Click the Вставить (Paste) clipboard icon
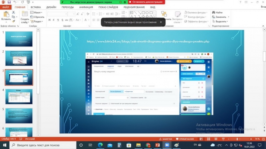This screenshot has height=149, width=266. 6,15
